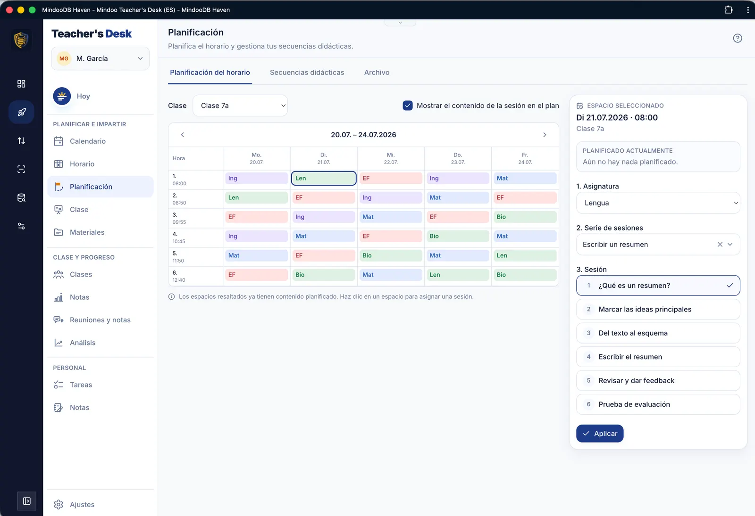Viewport: 755px width, 516px height.
Task: Select session 6 Prueba de evaluación
Action: 658,404
